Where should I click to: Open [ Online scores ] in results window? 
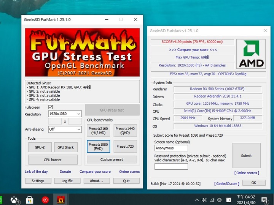click(247, 173)
